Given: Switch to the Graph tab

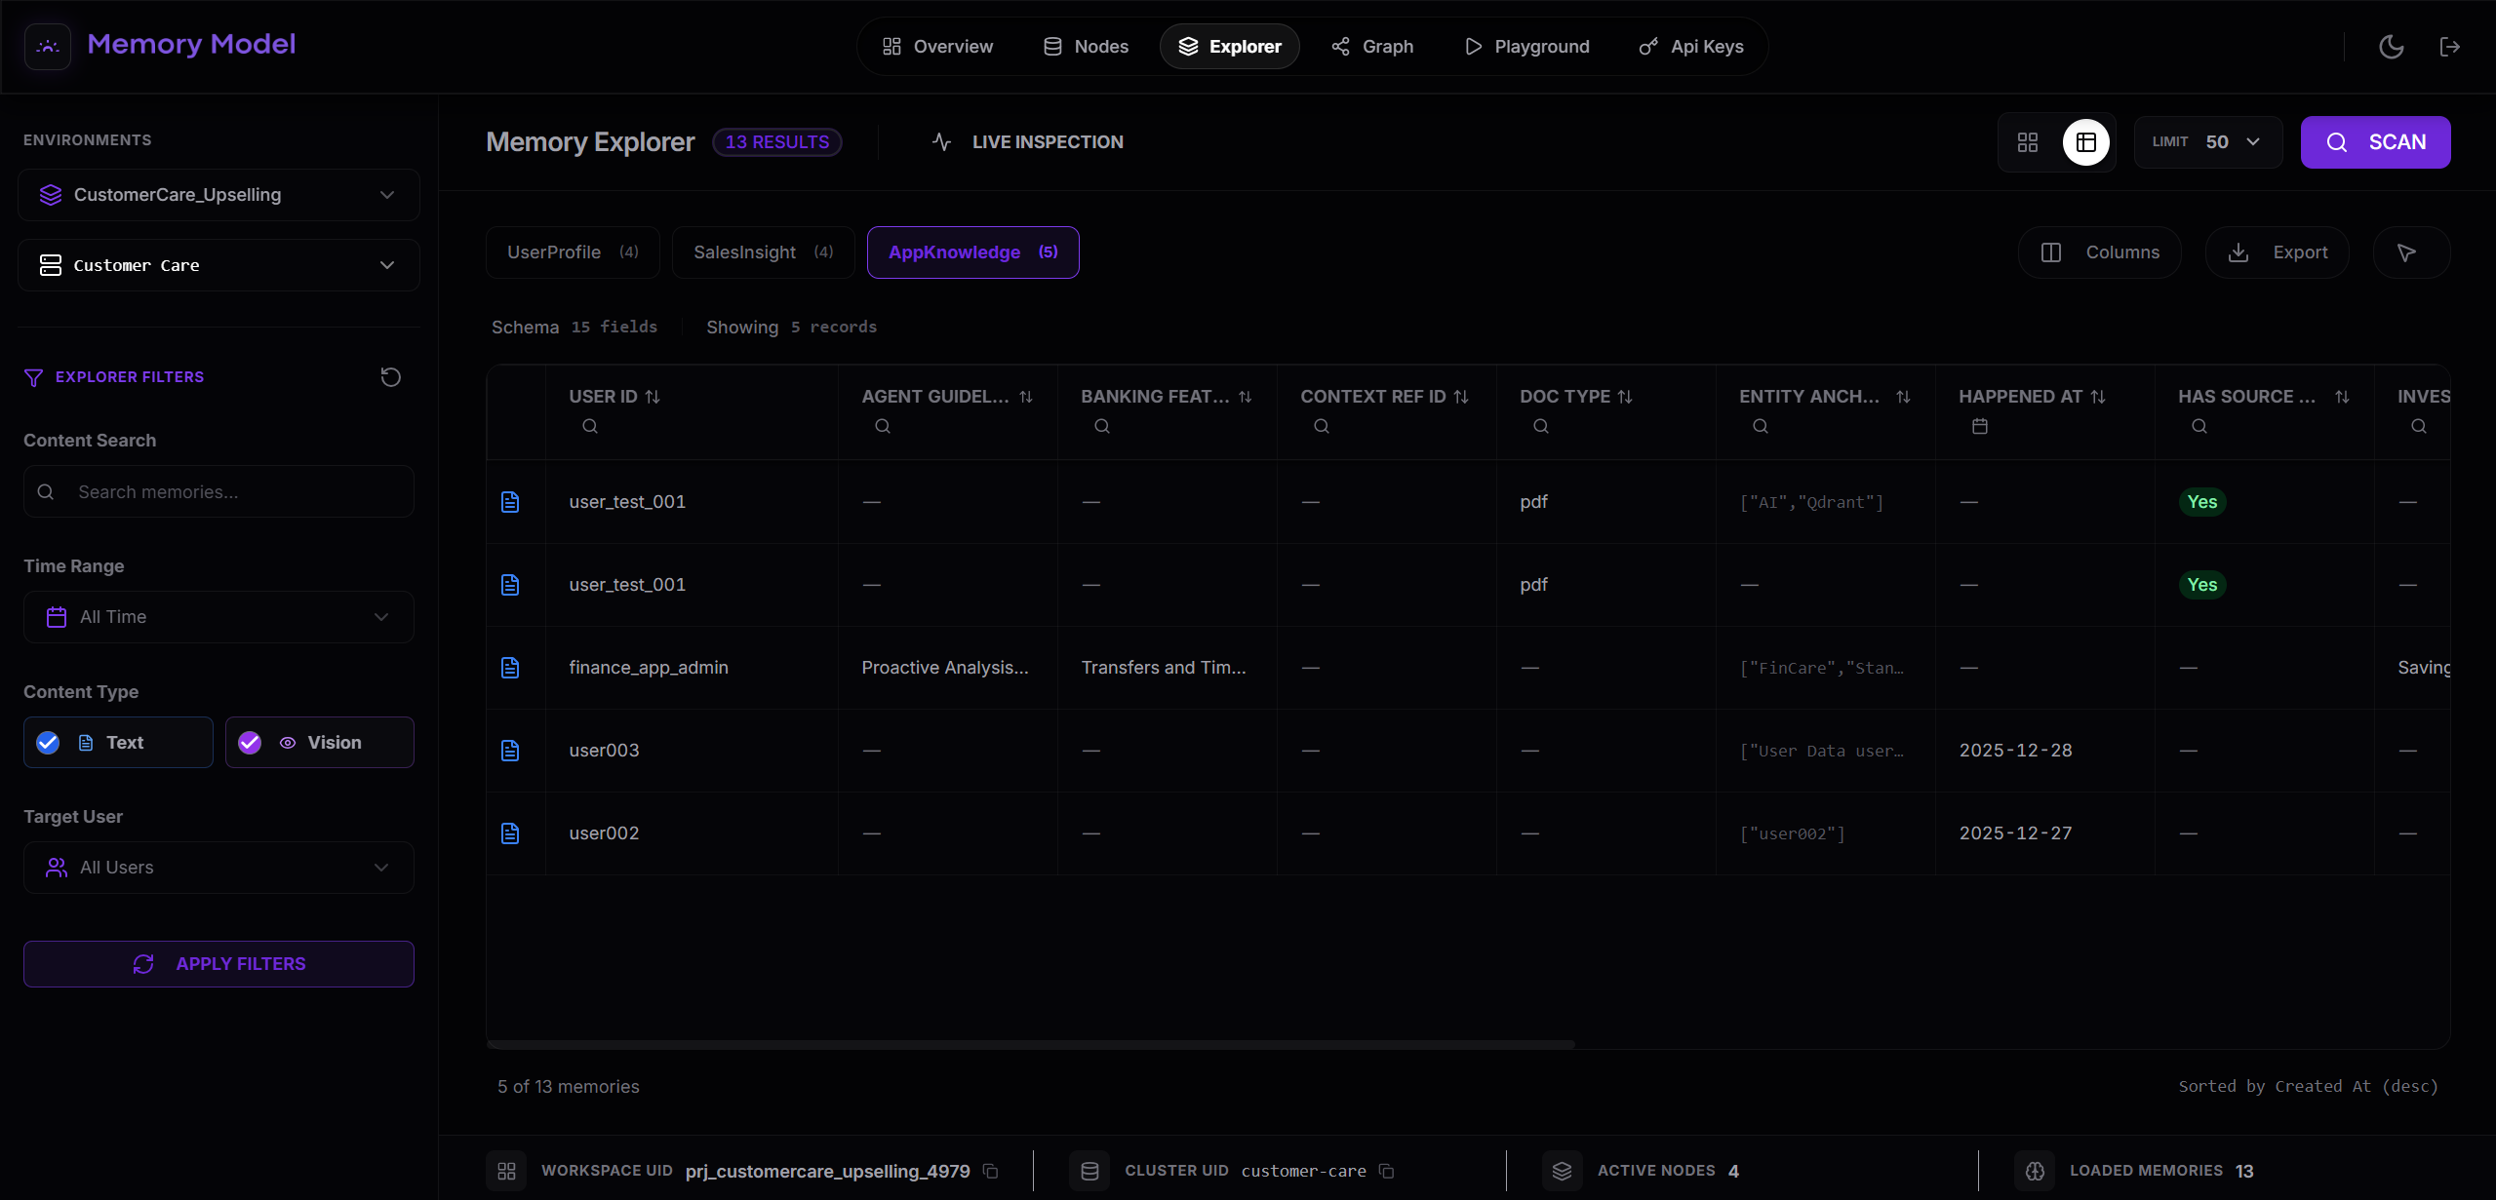Looking at the screenshot, I should point(1371,46).
